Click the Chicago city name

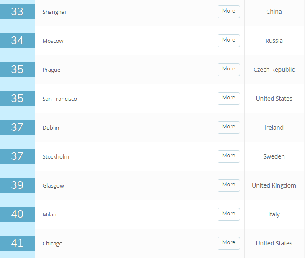pyautogui.click(x=52, y=243)
